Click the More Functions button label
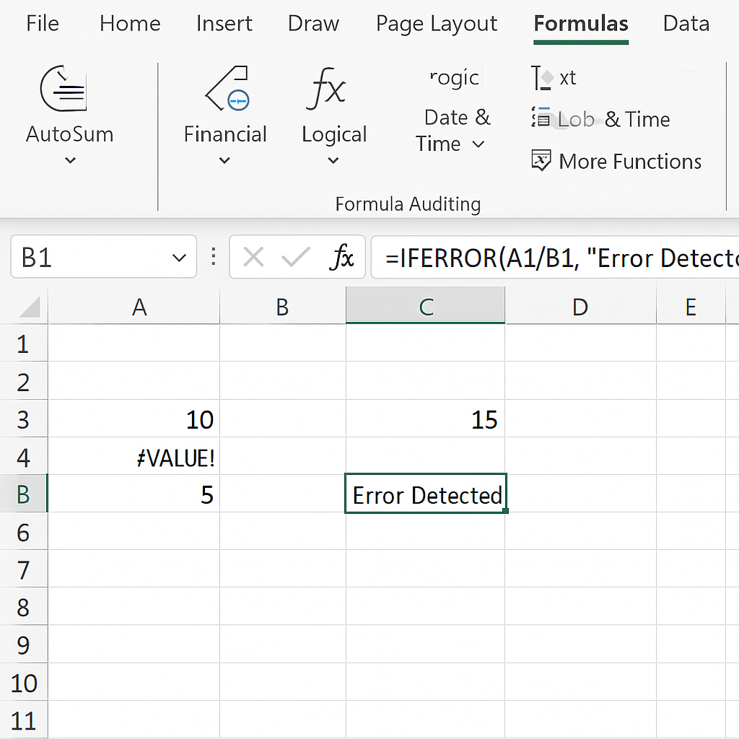 (x=629, y=162)
